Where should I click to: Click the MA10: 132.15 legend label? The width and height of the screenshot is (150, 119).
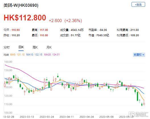click(x=34, y=55)
